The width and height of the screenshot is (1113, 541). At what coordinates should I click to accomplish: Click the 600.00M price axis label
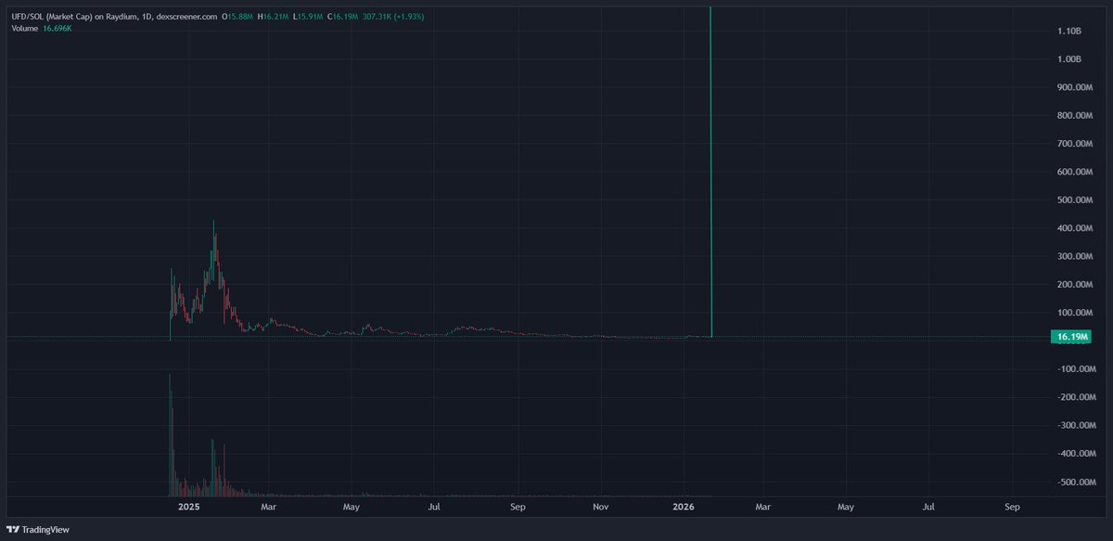tap(1076, 172)
